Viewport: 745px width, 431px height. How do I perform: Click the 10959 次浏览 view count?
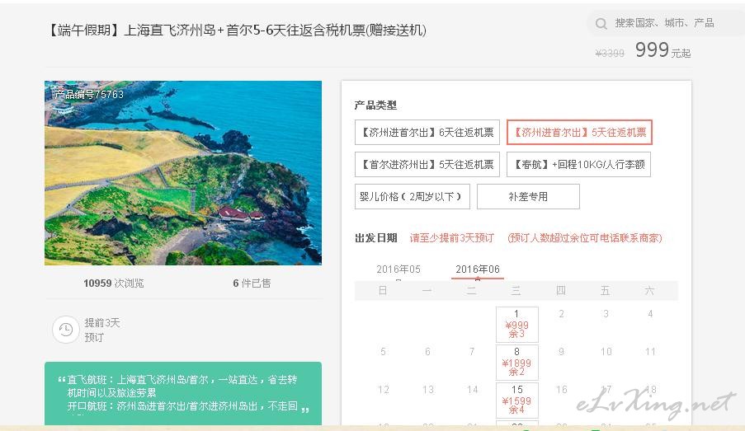pyautogui.click(x=114, y=283)
